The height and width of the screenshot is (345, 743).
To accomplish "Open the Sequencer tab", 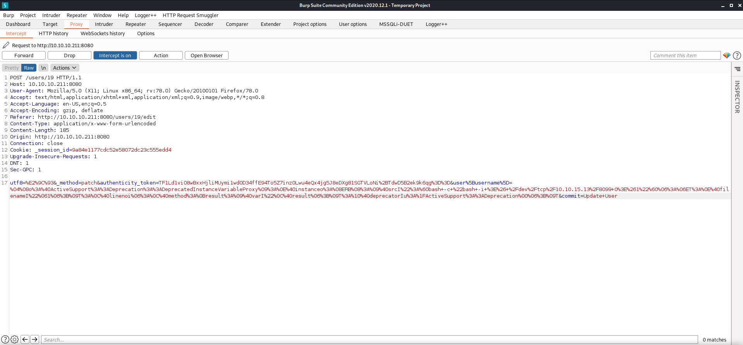I will tap(170, 24).
